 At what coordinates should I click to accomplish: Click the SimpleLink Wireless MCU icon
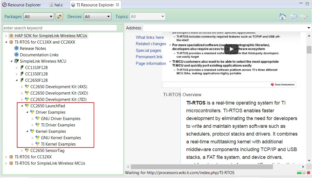pyautogui.click(x=17, y=61)
